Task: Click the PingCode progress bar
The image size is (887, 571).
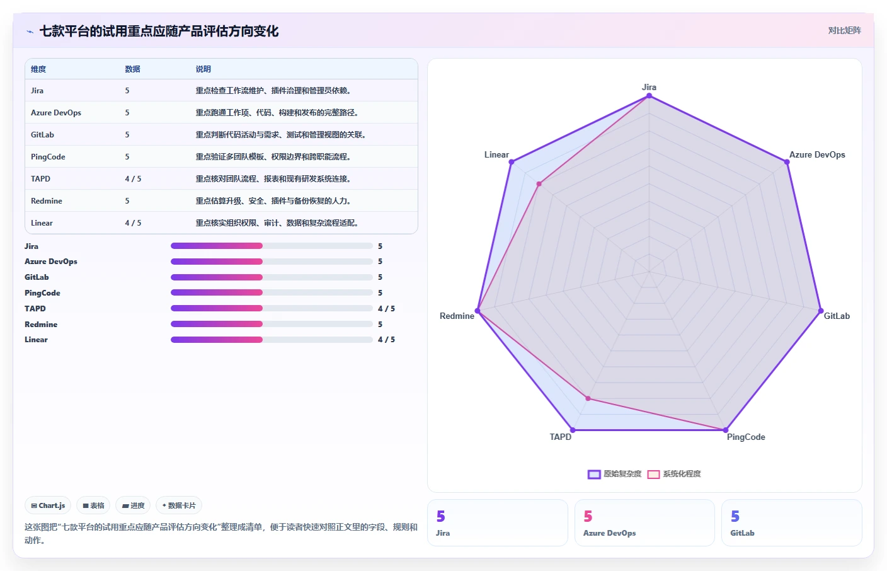Action: (272, 292)
